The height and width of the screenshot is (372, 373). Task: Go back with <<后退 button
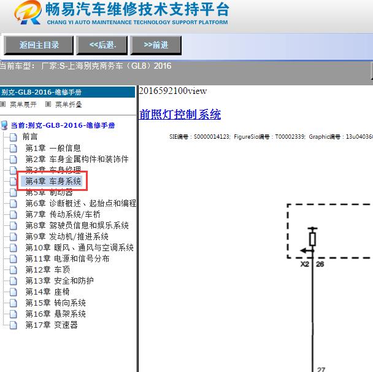coord(102,45)
